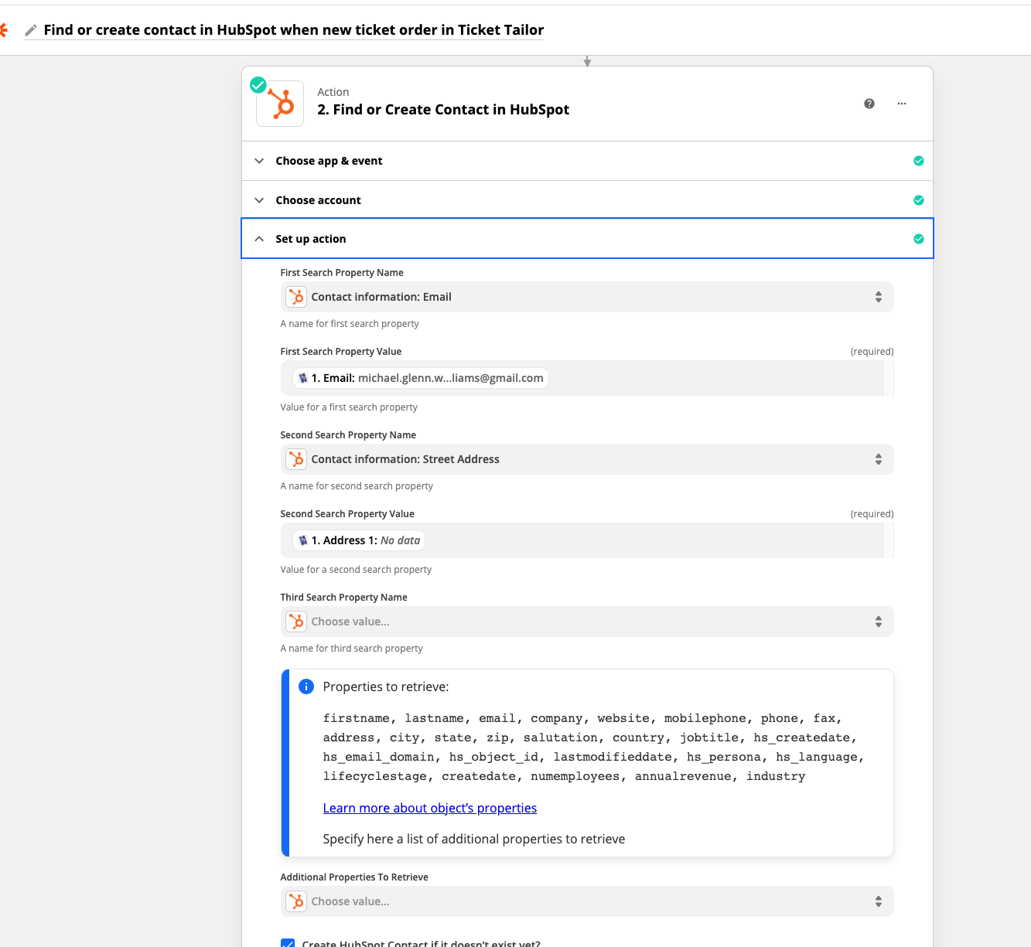Expand the Choose account section
Screen dimensions: 1031x947
[588, 200]
